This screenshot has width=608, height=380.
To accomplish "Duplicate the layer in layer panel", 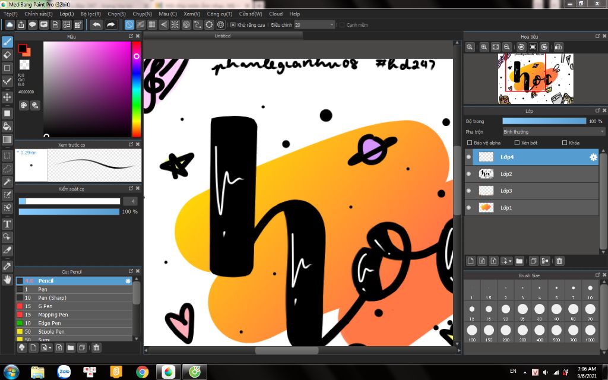I will [x=534, y=261].
